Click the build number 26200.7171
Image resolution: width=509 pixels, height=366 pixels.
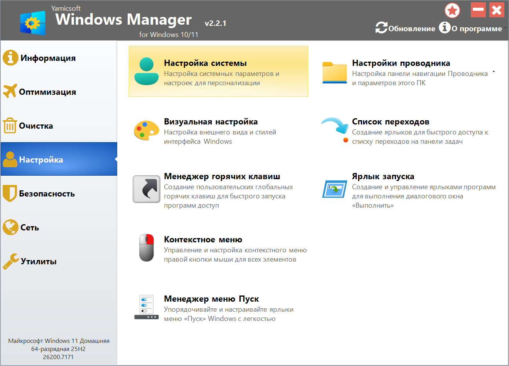tap(58, 357)
